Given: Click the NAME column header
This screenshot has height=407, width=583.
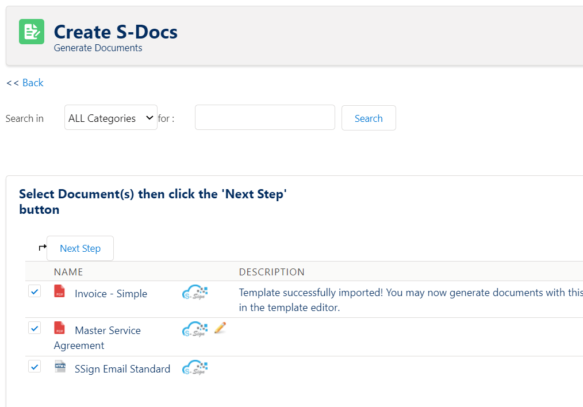Looking at the screenshot, I should click(68, 272).
